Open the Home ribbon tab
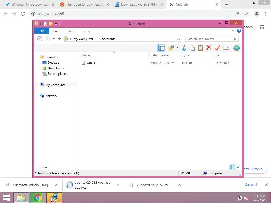The width and height of the screenshot is (271, 203). coord(57,31)
